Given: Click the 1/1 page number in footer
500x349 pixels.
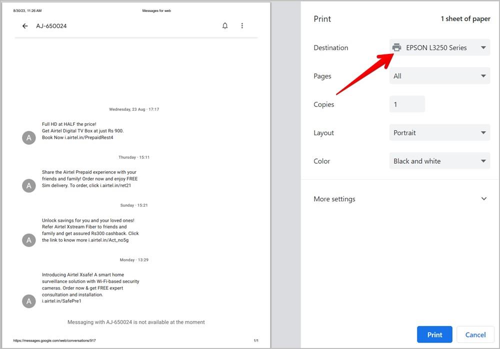Looking at the screenshot, I should (256, 341).
